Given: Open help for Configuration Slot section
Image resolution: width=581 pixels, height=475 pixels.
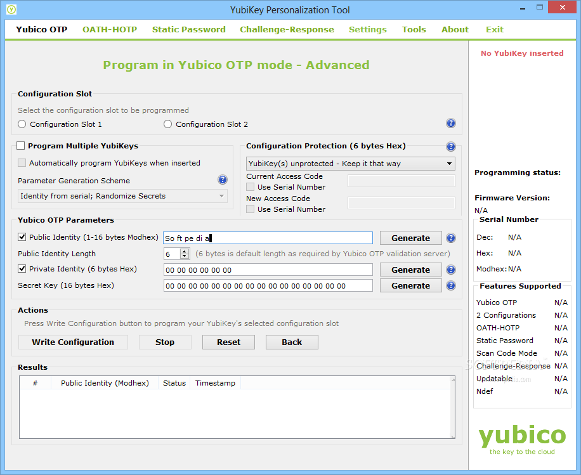Looking at the screenshot, I should pyautogui.click(x=450, y=124).
